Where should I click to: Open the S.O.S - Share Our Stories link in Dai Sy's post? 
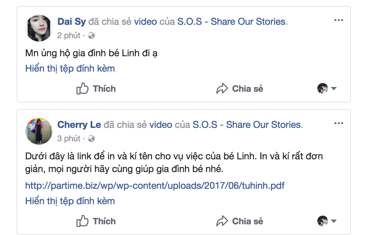click(x=231, y=22)
